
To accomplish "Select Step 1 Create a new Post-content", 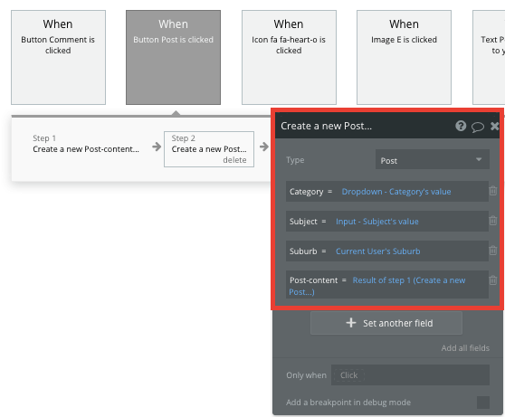I will (x=86, y=144).
